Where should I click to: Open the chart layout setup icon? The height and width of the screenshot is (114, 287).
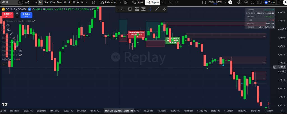204,2
